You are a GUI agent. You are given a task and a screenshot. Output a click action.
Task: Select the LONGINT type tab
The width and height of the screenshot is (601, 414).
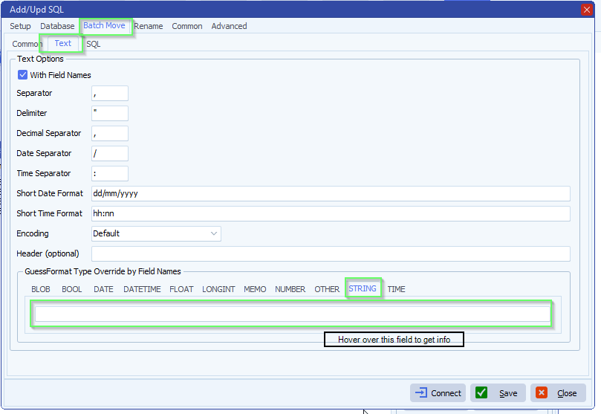[218, 289]
